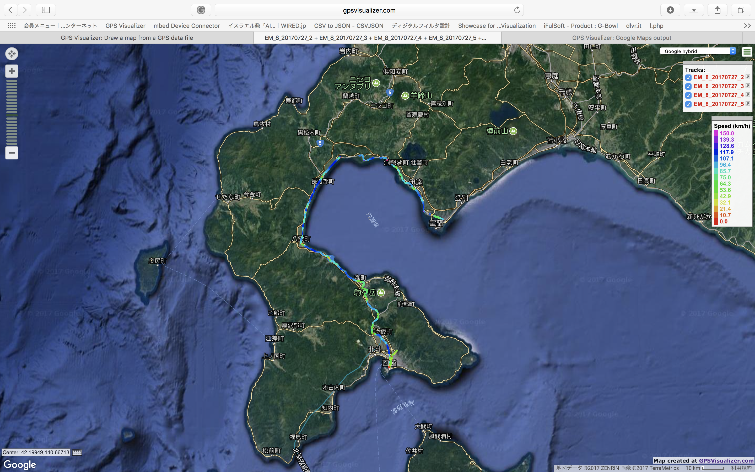Zoom out the map with minus button
This screenshot has height=472, width=755.
point(12,153)
